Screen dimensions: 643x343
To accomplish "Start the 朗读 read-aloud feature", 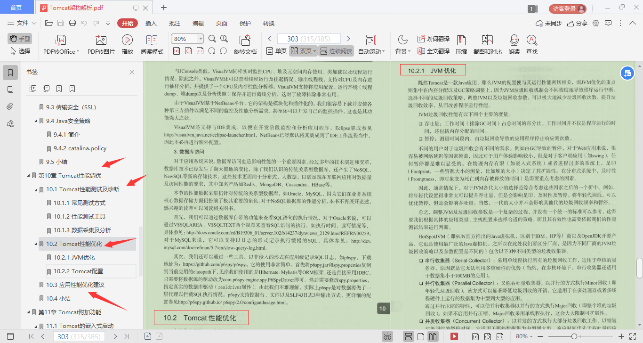I will (514, 44).
